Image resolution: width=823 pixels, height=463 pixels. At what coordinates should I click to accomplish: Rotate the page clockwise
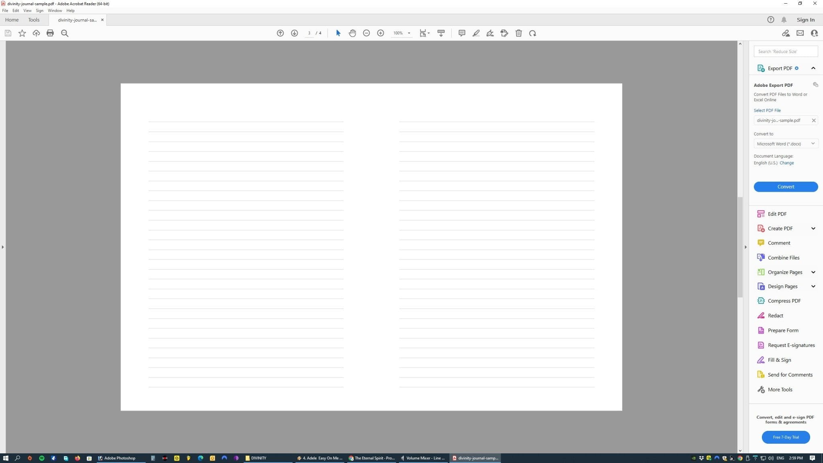532,33
